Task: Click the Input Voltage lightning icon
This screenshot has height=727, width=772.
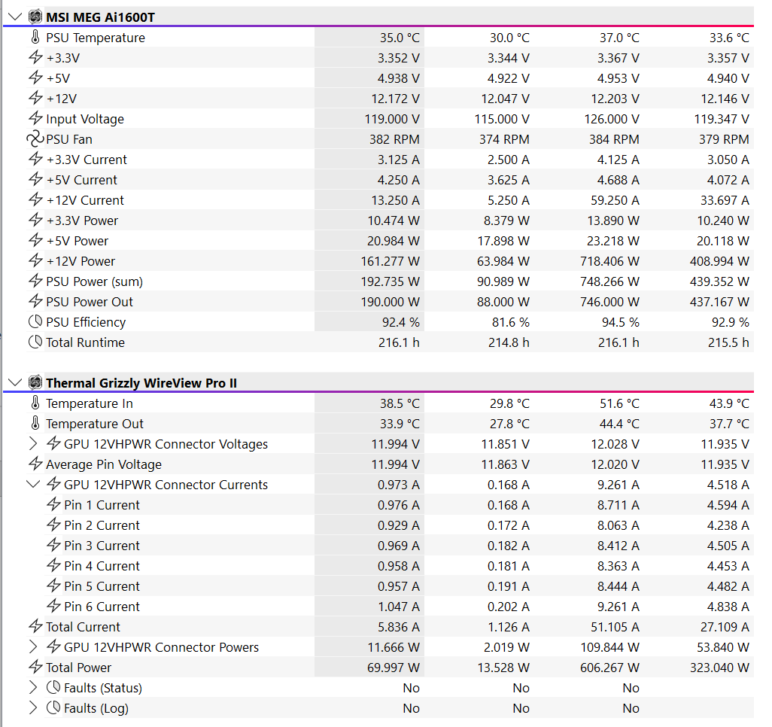Action: coord(35,119)
